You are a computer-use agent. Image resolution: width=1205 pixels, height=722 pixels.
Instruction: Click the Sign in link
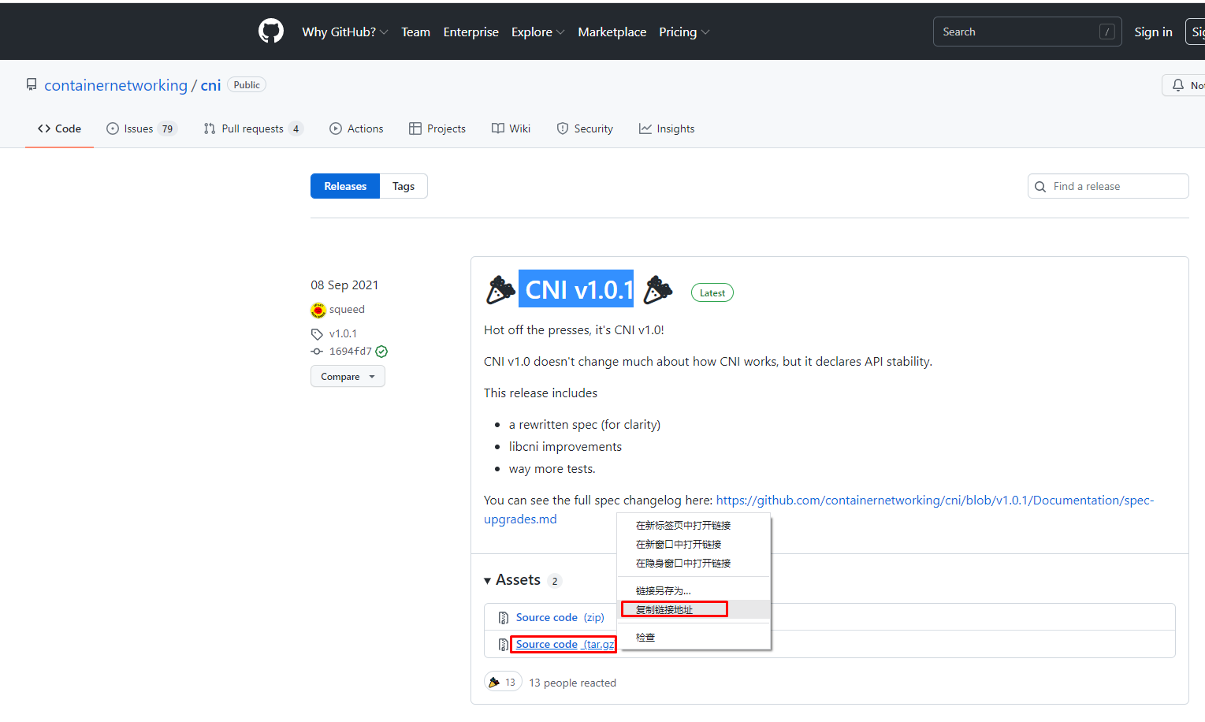click(1153, 32)
